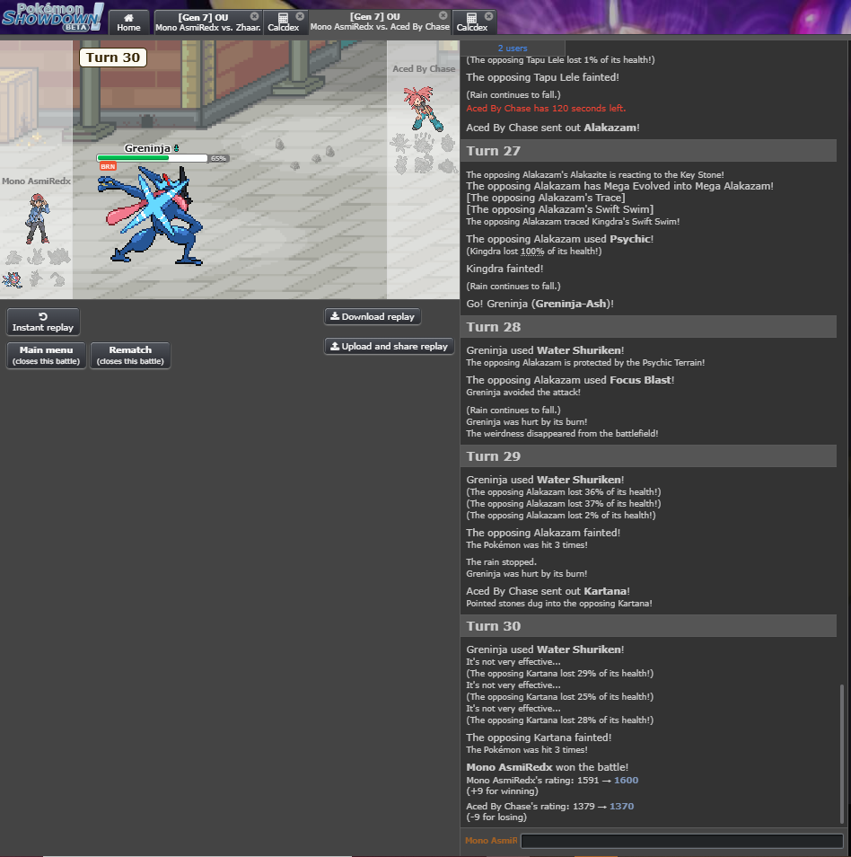
Task: Click the new rating 1600 in the log
Action: [626, 780]
